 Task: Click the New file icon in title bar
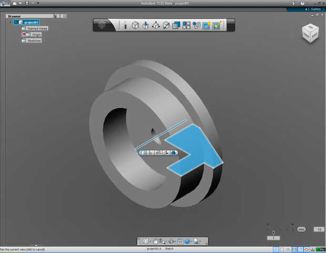click(x=15, y=3)
